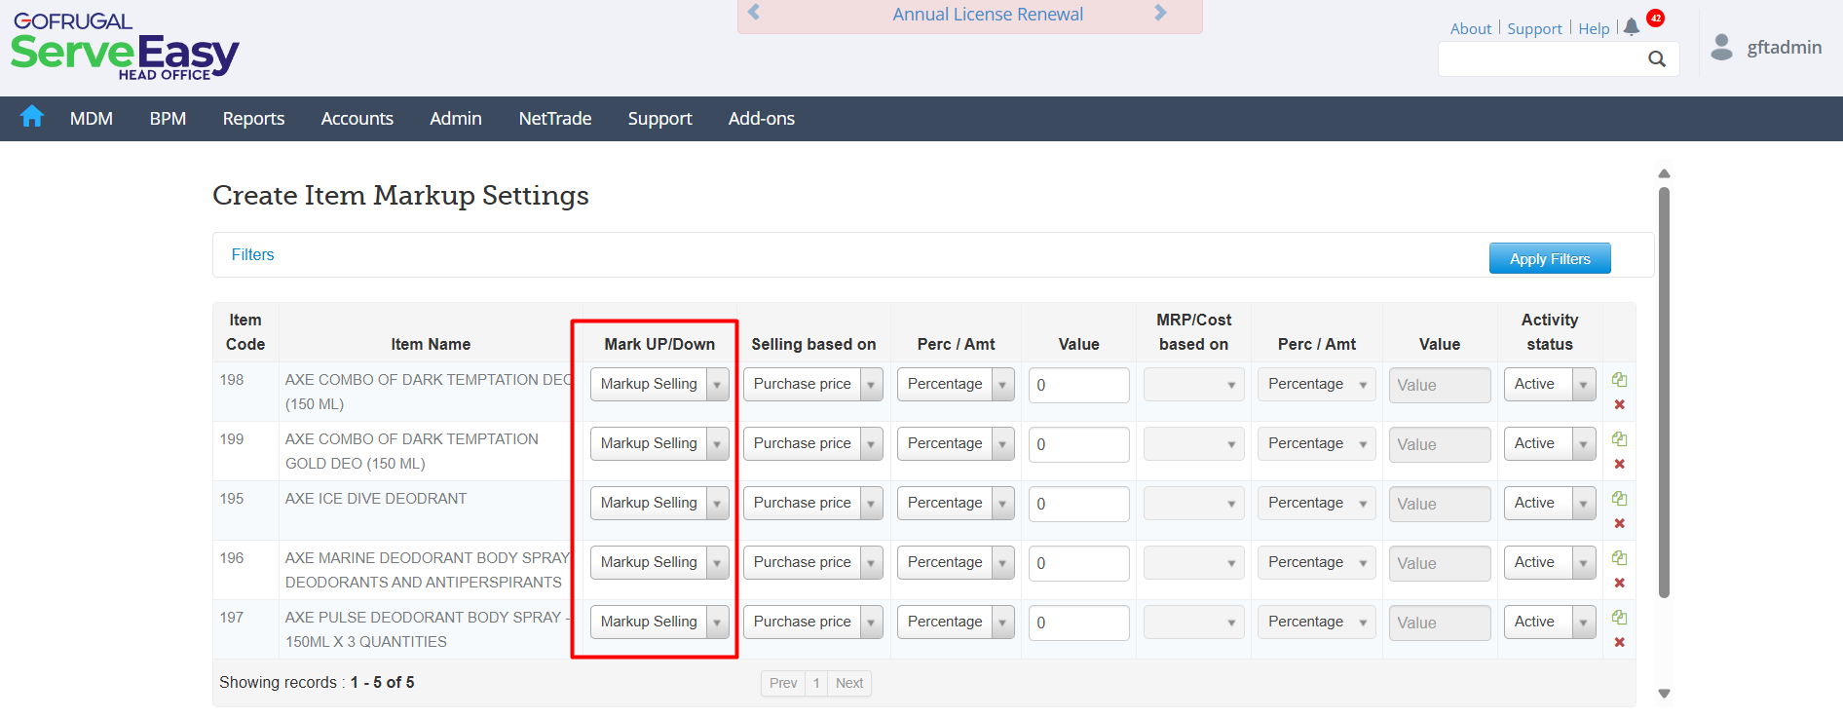Click the Value field for item 197
This screenshot has width=1843, height=718.
pos(1078,623)
